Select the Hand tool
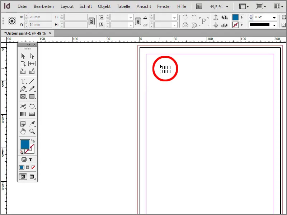 (23, 132)
